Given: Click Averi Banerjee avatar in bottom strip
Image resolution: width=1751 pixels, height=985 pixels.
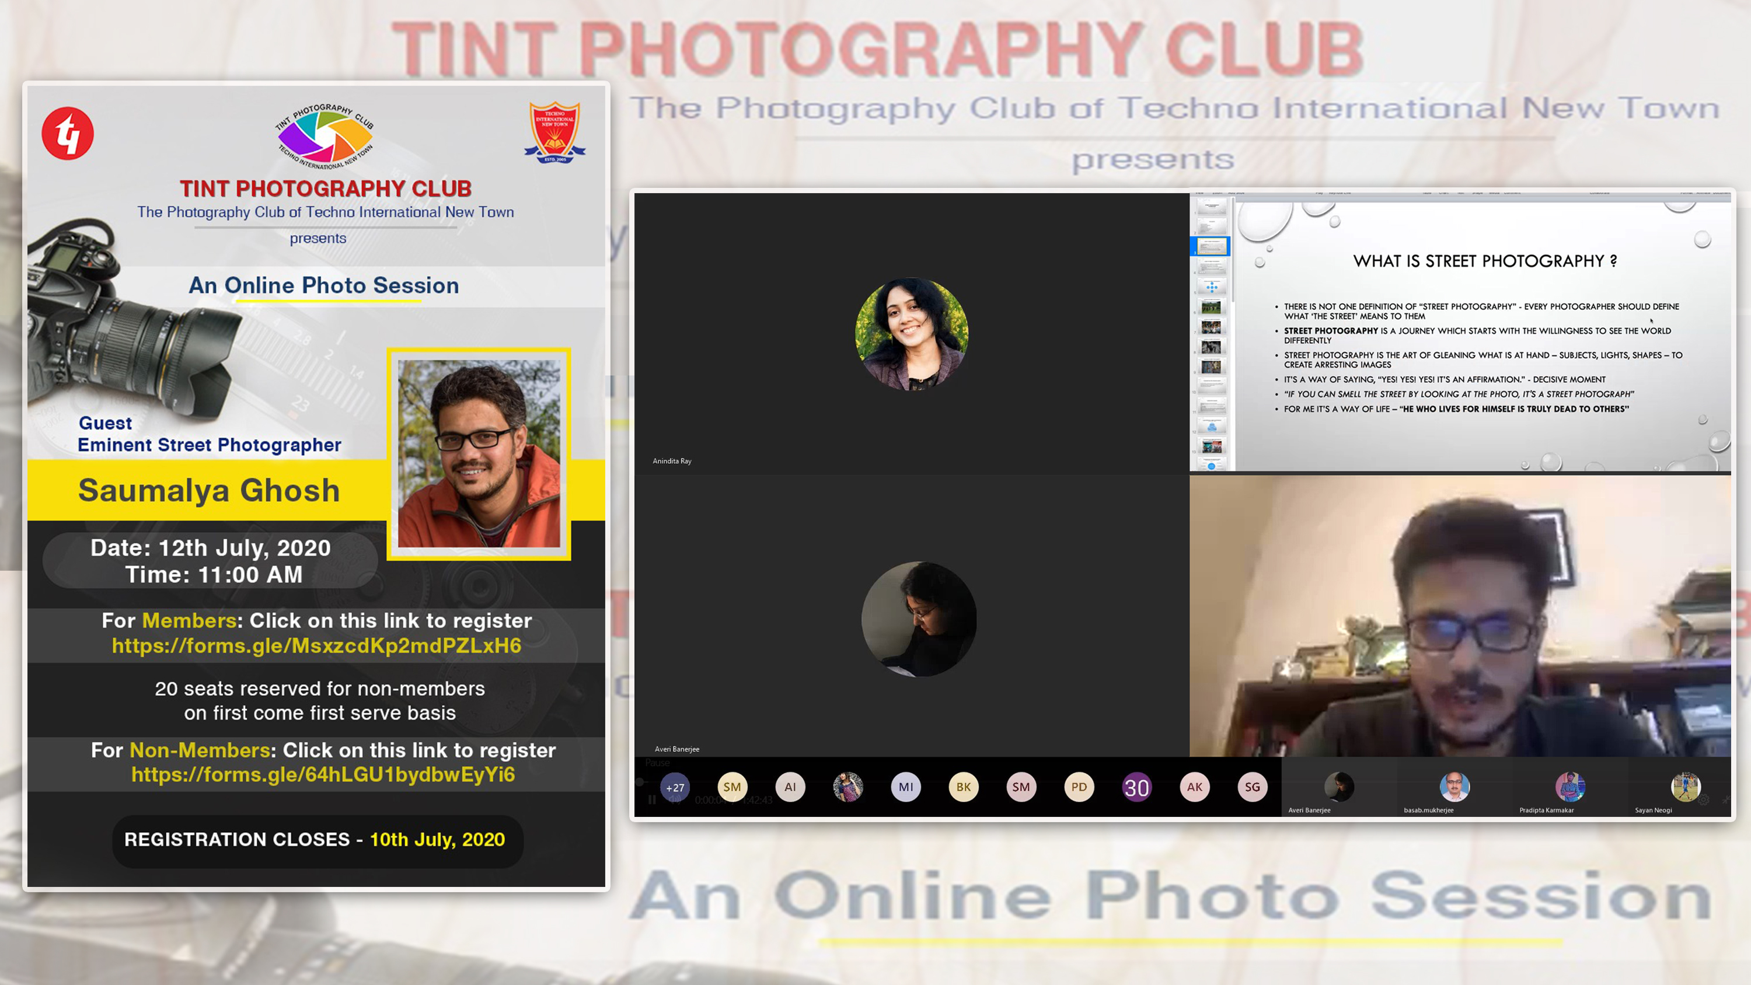Looking at the screenshot, I should (x=1339, y=787).
